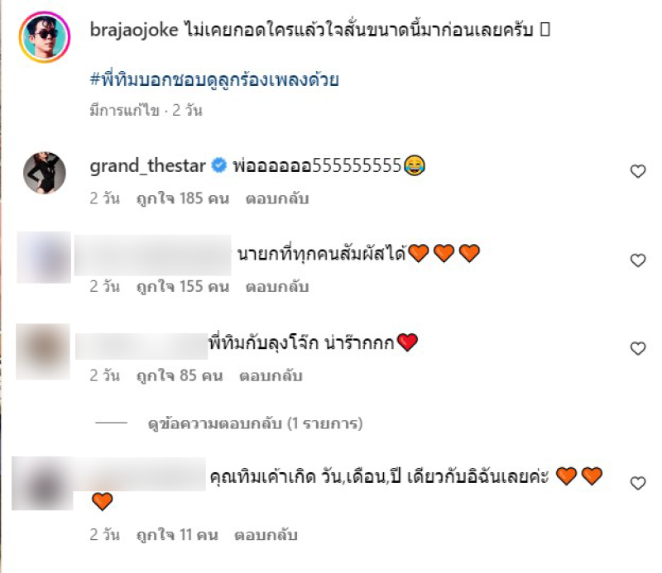View likes list ถูกใจ 155 คน

point(183,287)
